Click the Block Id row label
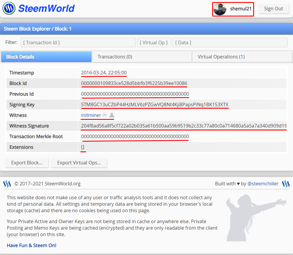The height and width of the screenshot is (255, 293). [18, 84]
